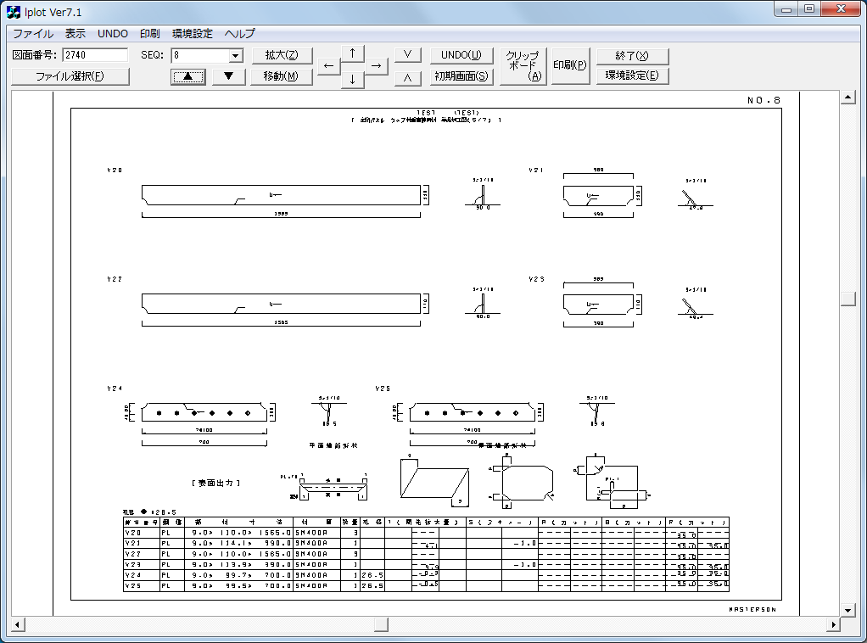The image size is (867, 643).
Task: Click the left arrow pan button
Action: pos(329,66)
